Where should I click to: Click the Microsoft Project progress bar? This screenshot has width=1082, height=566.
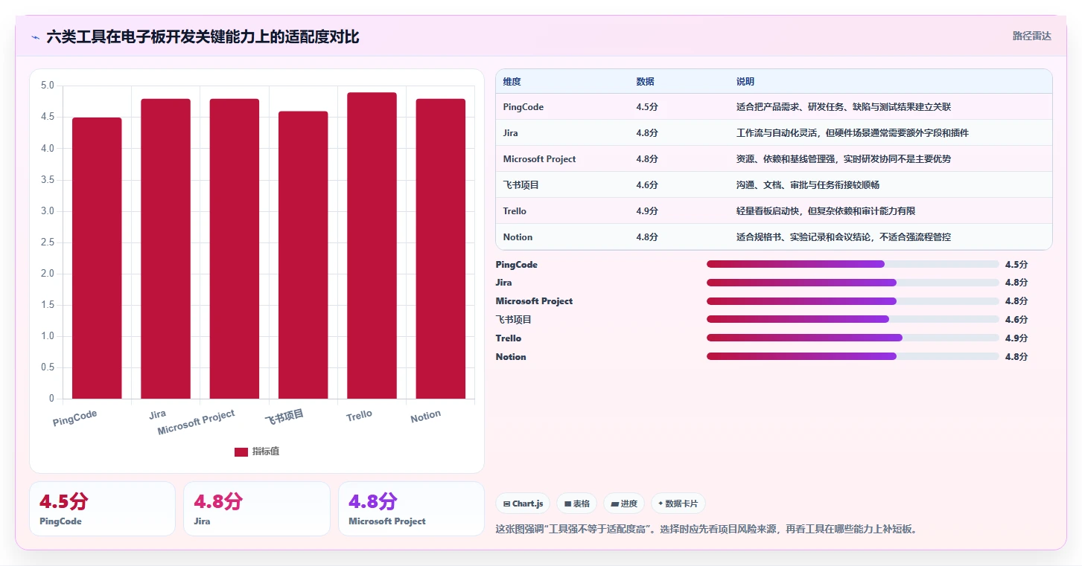[853, 301]
